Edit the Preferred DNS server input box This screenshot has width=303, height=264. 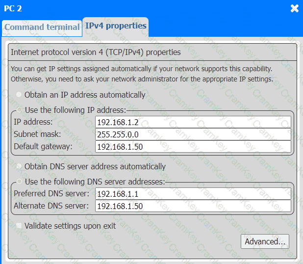(x=193, y=194)
